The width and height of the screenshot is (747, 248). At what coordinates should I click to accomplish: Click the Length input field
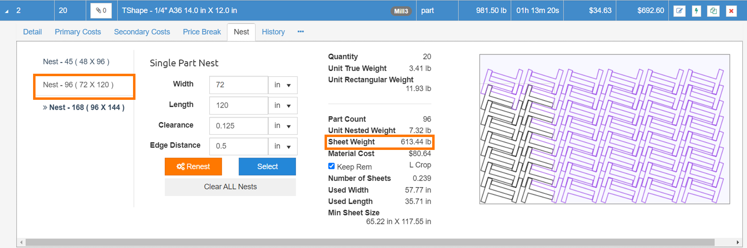[x=239, y=105]
